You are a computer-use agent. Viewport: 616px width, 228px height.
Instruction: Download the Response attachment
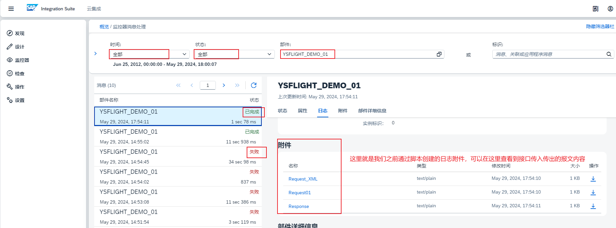pyautogui.click(x=593, y=206)
